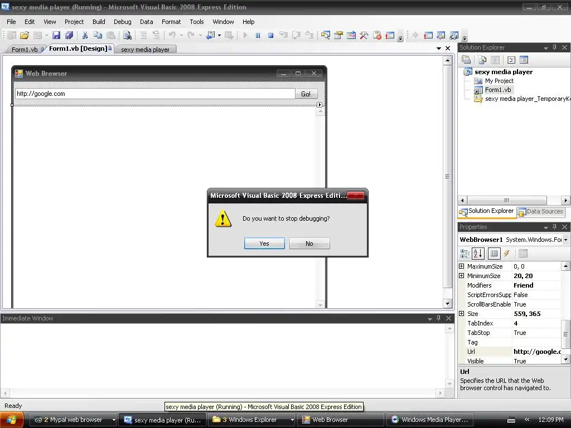Viewport: 571px width, 428px height.
Task: Open the Windows Media Player taskbar button
Action: pyautogui.click(x=430, y=420)
